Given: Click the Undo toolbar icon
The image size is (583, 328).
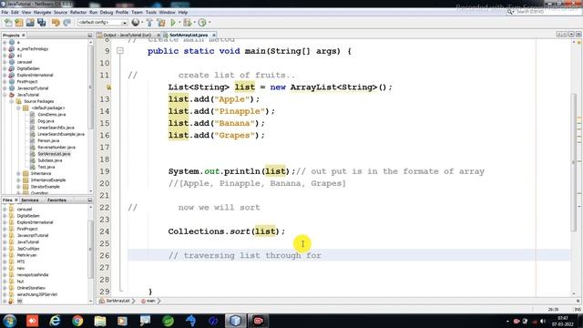Looking at the screenshot, I should click(x=56, y=23).
